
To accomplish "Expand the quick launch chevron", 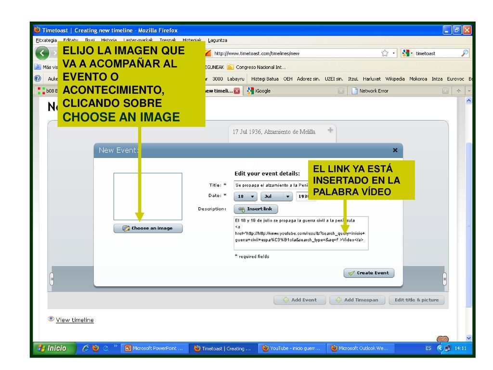I will pos(116,346).
